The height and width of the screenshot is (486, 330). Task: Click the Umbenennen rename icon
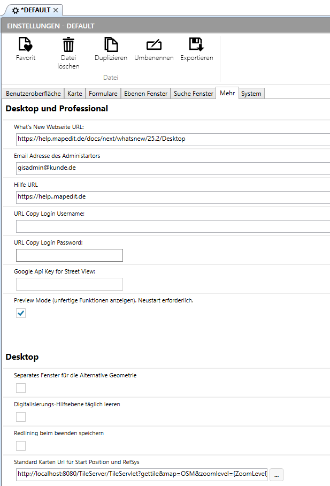(154, 45)
